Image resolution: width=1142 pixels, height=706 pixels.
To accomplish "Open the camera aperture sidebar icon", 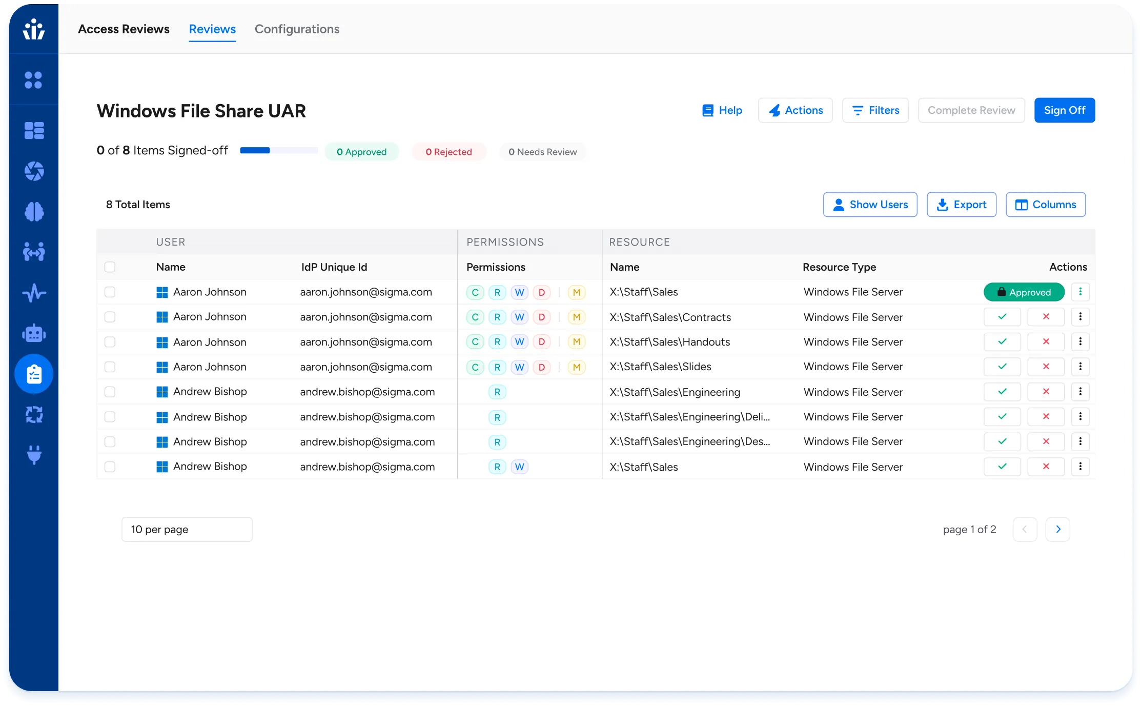I will [x=34, y=171].
